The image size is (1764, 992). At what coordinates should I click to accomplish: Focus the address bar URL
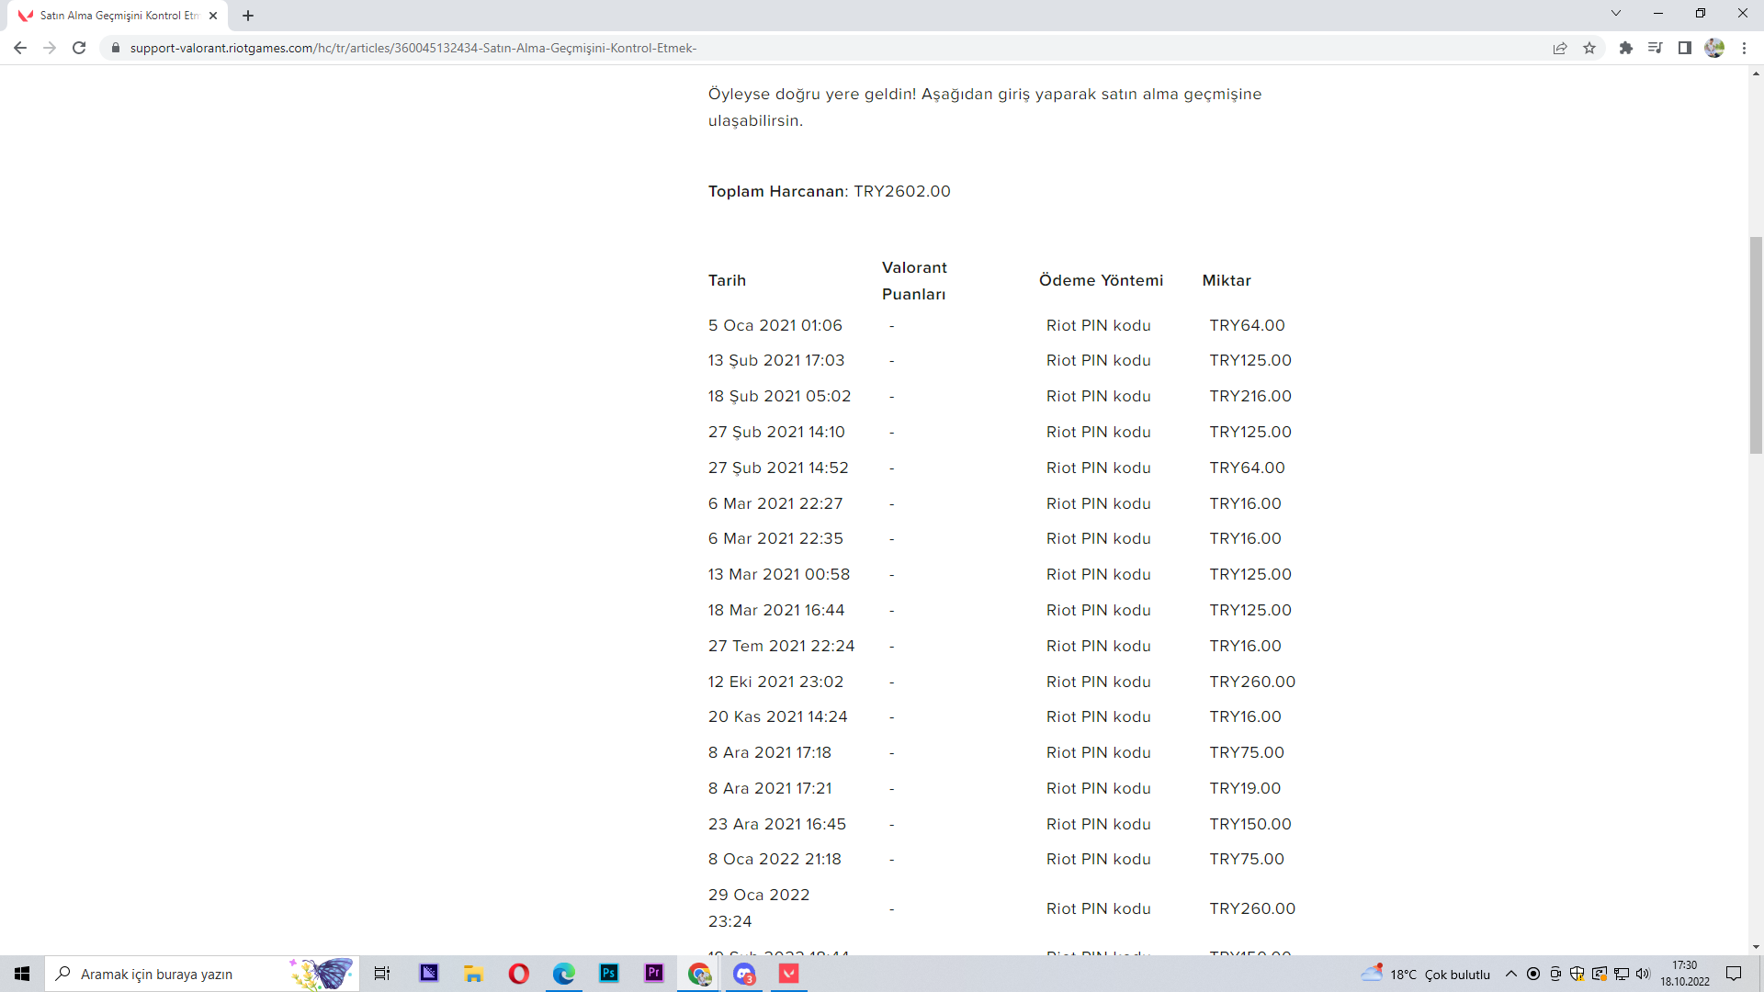(413, 48)
